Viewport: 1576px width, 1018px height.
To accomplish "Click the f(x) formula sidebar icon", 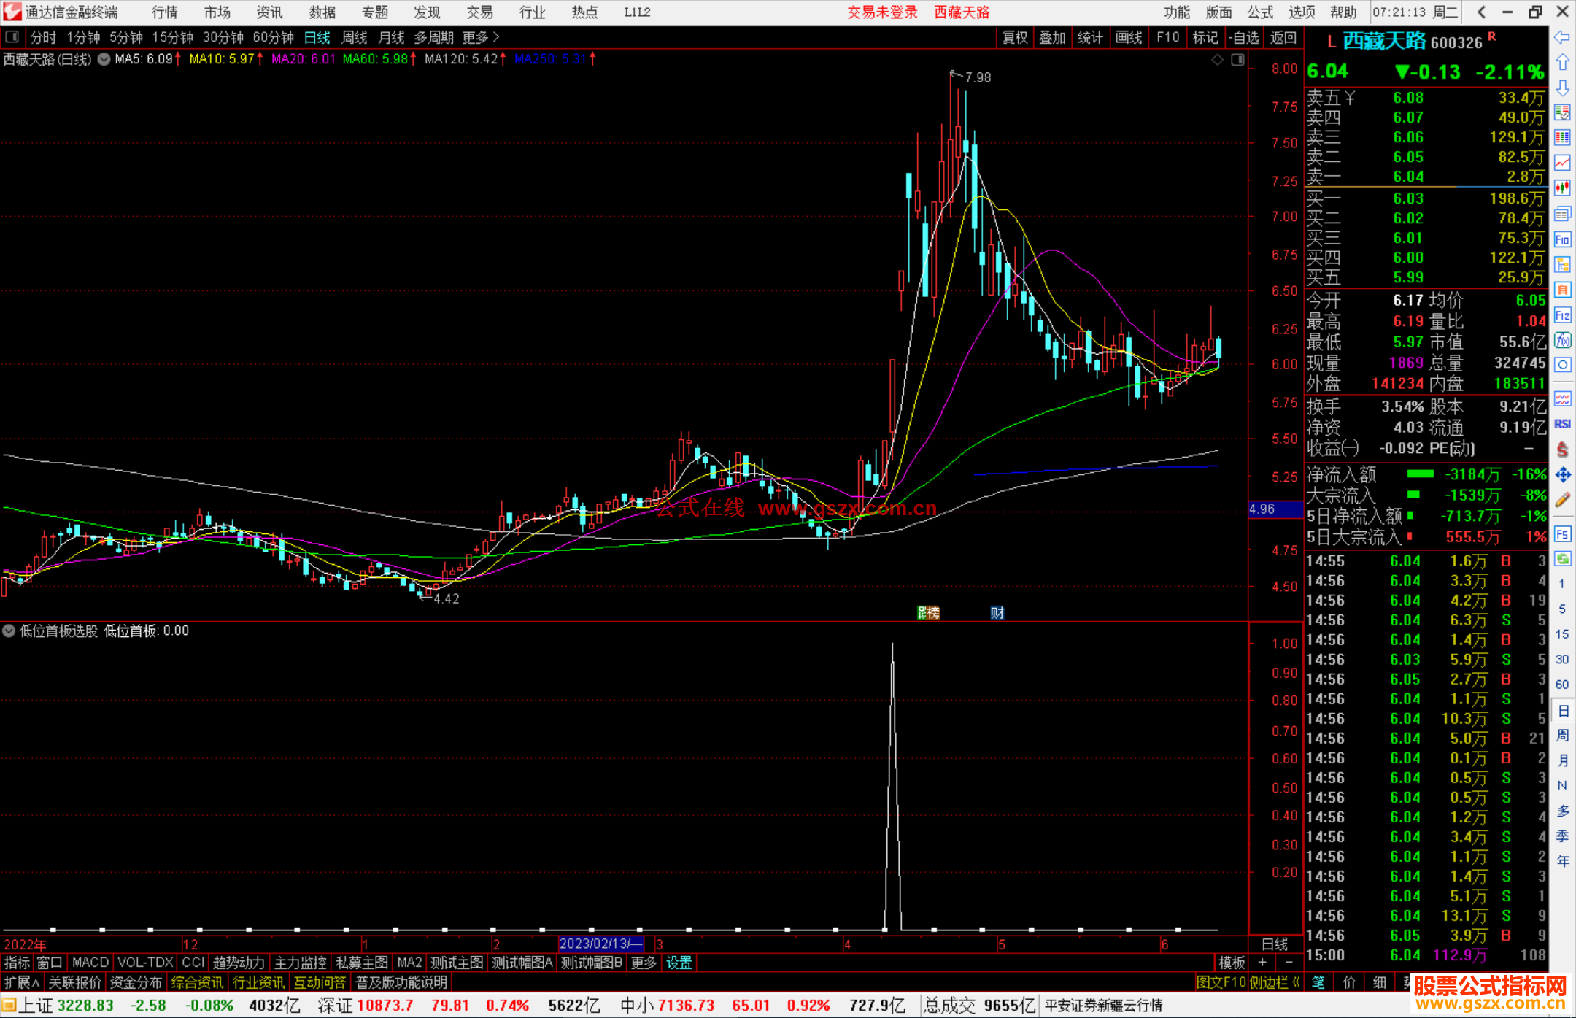I will (x=1562, y=340).
